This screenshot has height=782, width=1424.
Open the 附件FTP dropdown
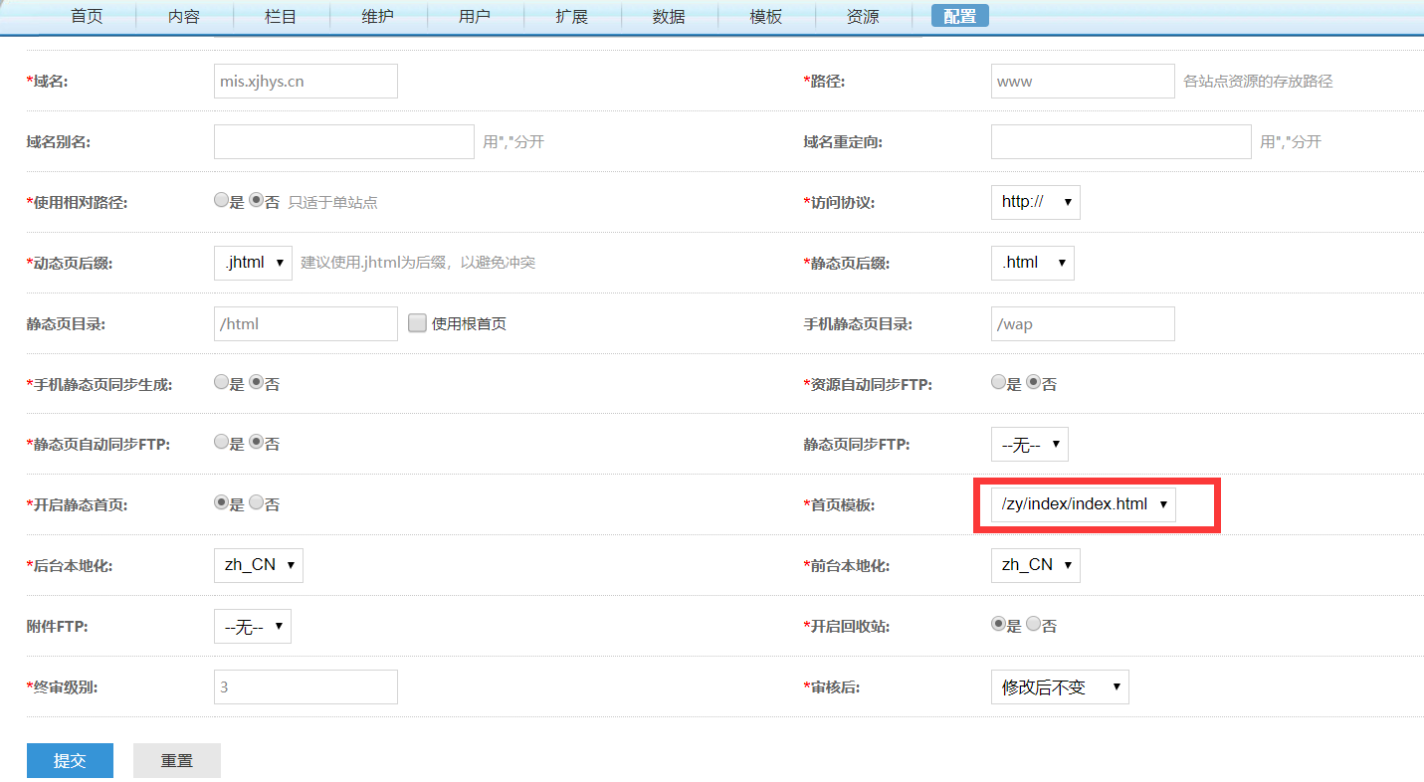pos(253,627)
